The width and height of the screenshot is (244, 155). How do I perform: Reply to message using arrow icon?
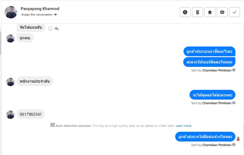coord(57,28)
